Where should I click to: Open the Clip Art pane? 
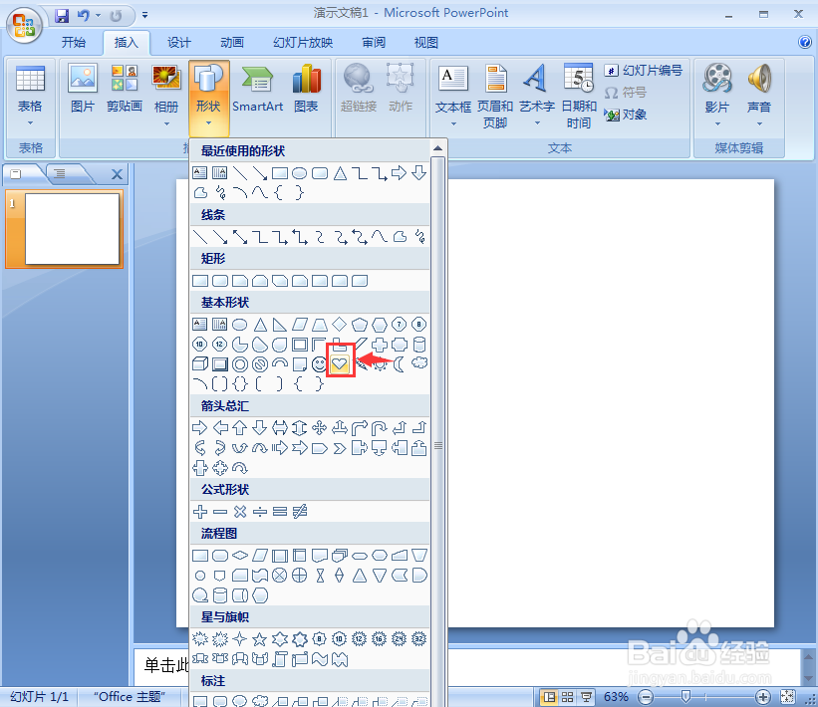[x=125, y=89]
